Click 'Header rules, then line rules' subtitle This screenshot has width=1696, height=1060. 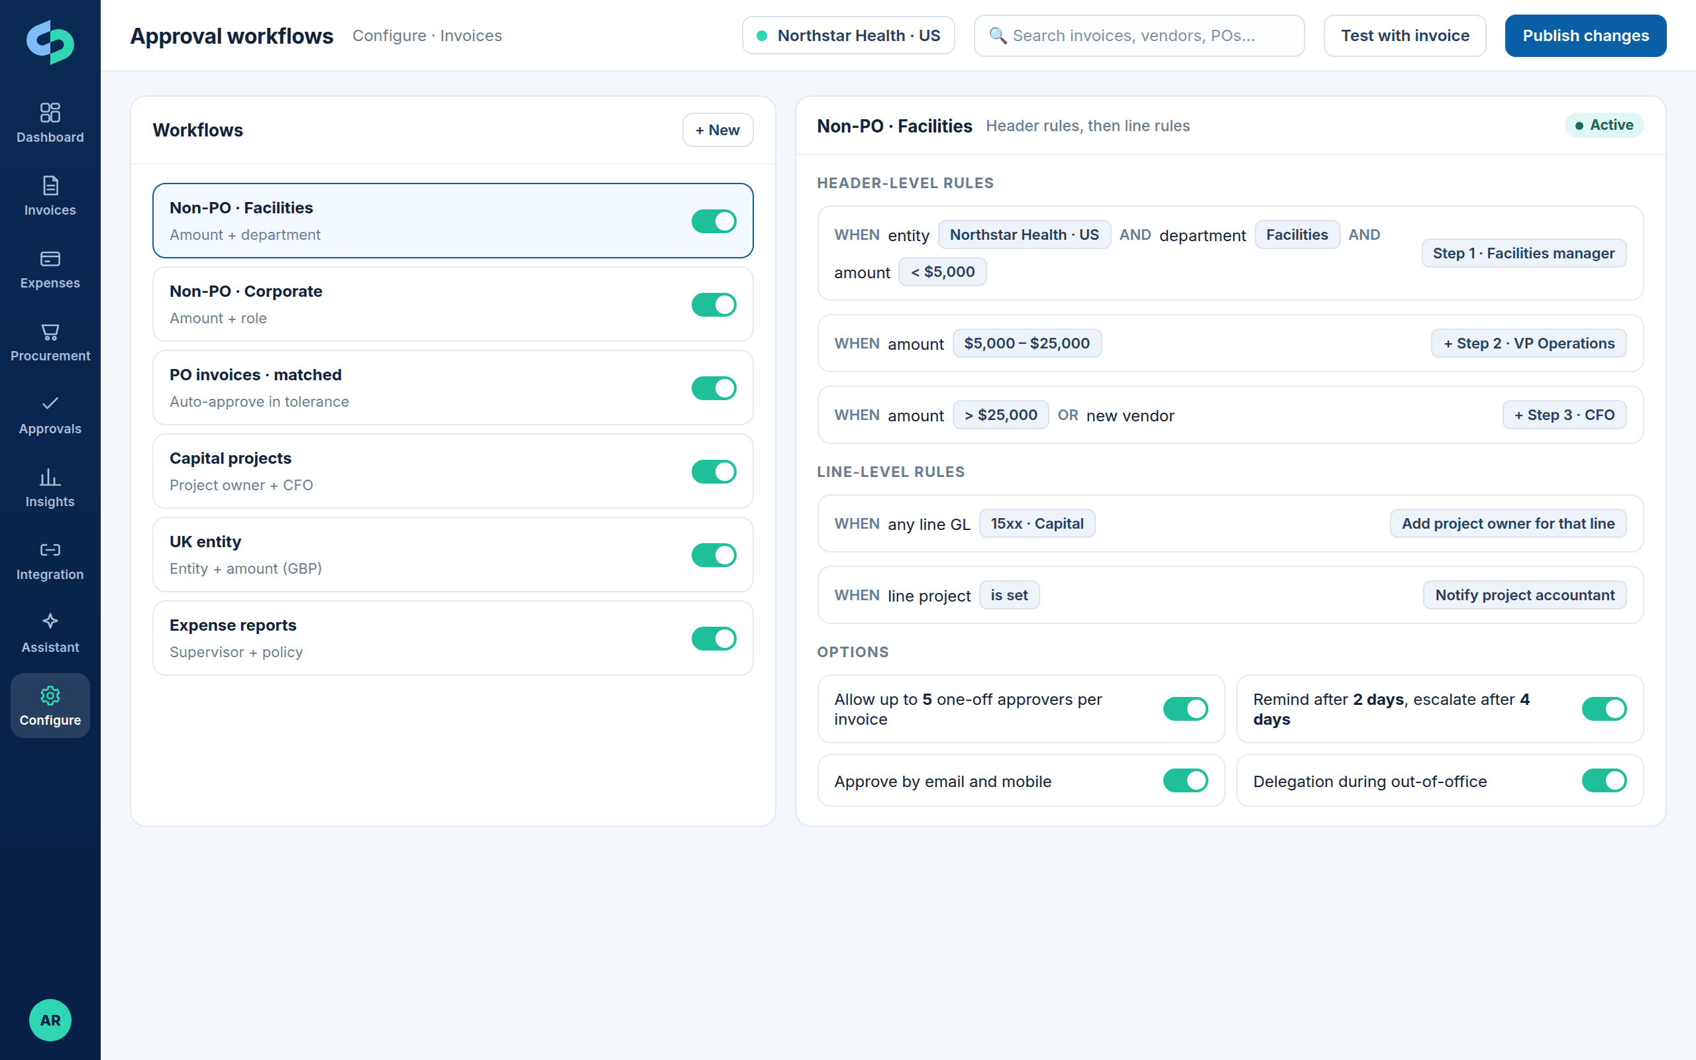(x=1087, y=126)
